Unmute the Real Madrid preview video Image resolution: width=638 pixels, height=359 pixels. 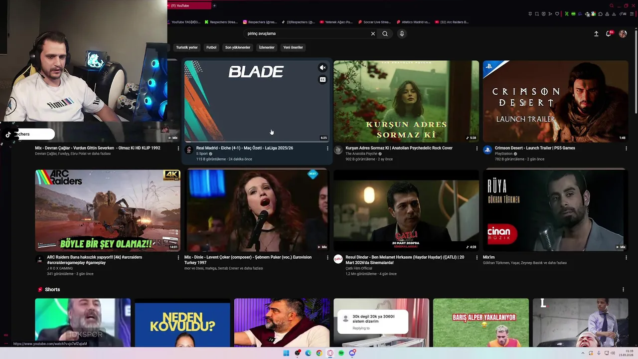click(x=323, y=68)
